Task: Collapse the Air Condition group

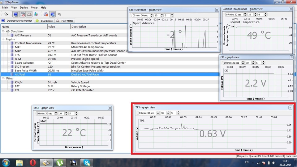Action: 3,31
